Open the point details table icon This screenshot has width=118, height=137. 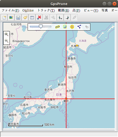[32, 18]
